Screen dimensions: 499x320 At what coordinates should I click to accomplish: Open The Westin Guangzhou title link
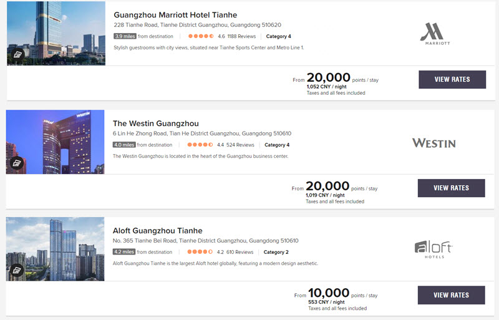[x=155, y=124]
